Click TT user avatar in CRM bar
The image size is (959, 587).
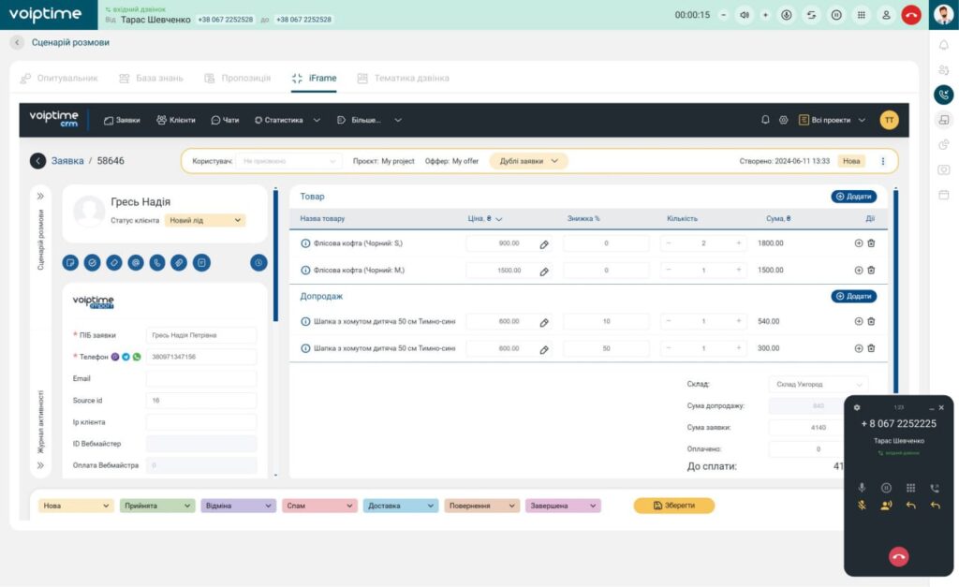tap(890, 120)
